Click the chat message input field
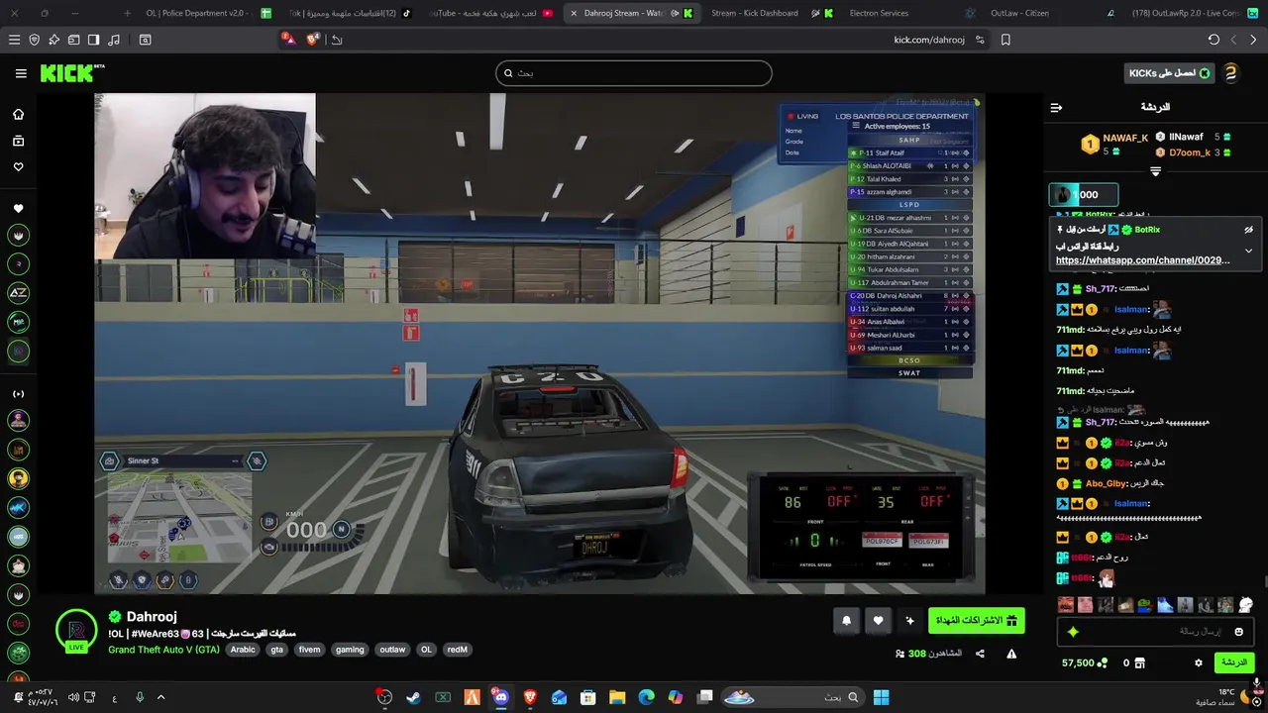The width and height of the screenshot is (1268, 713). point(1154,632)
